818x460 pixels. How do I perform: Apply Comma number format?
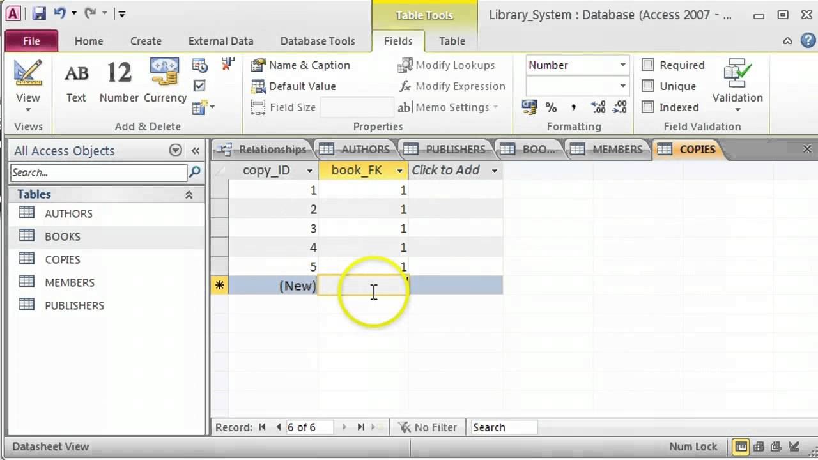[573, 107]
